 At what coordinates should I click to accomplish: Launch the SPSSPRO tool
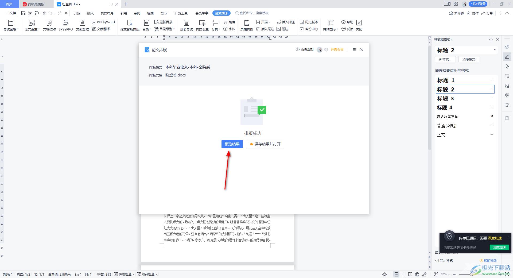[x=66, y=25]
